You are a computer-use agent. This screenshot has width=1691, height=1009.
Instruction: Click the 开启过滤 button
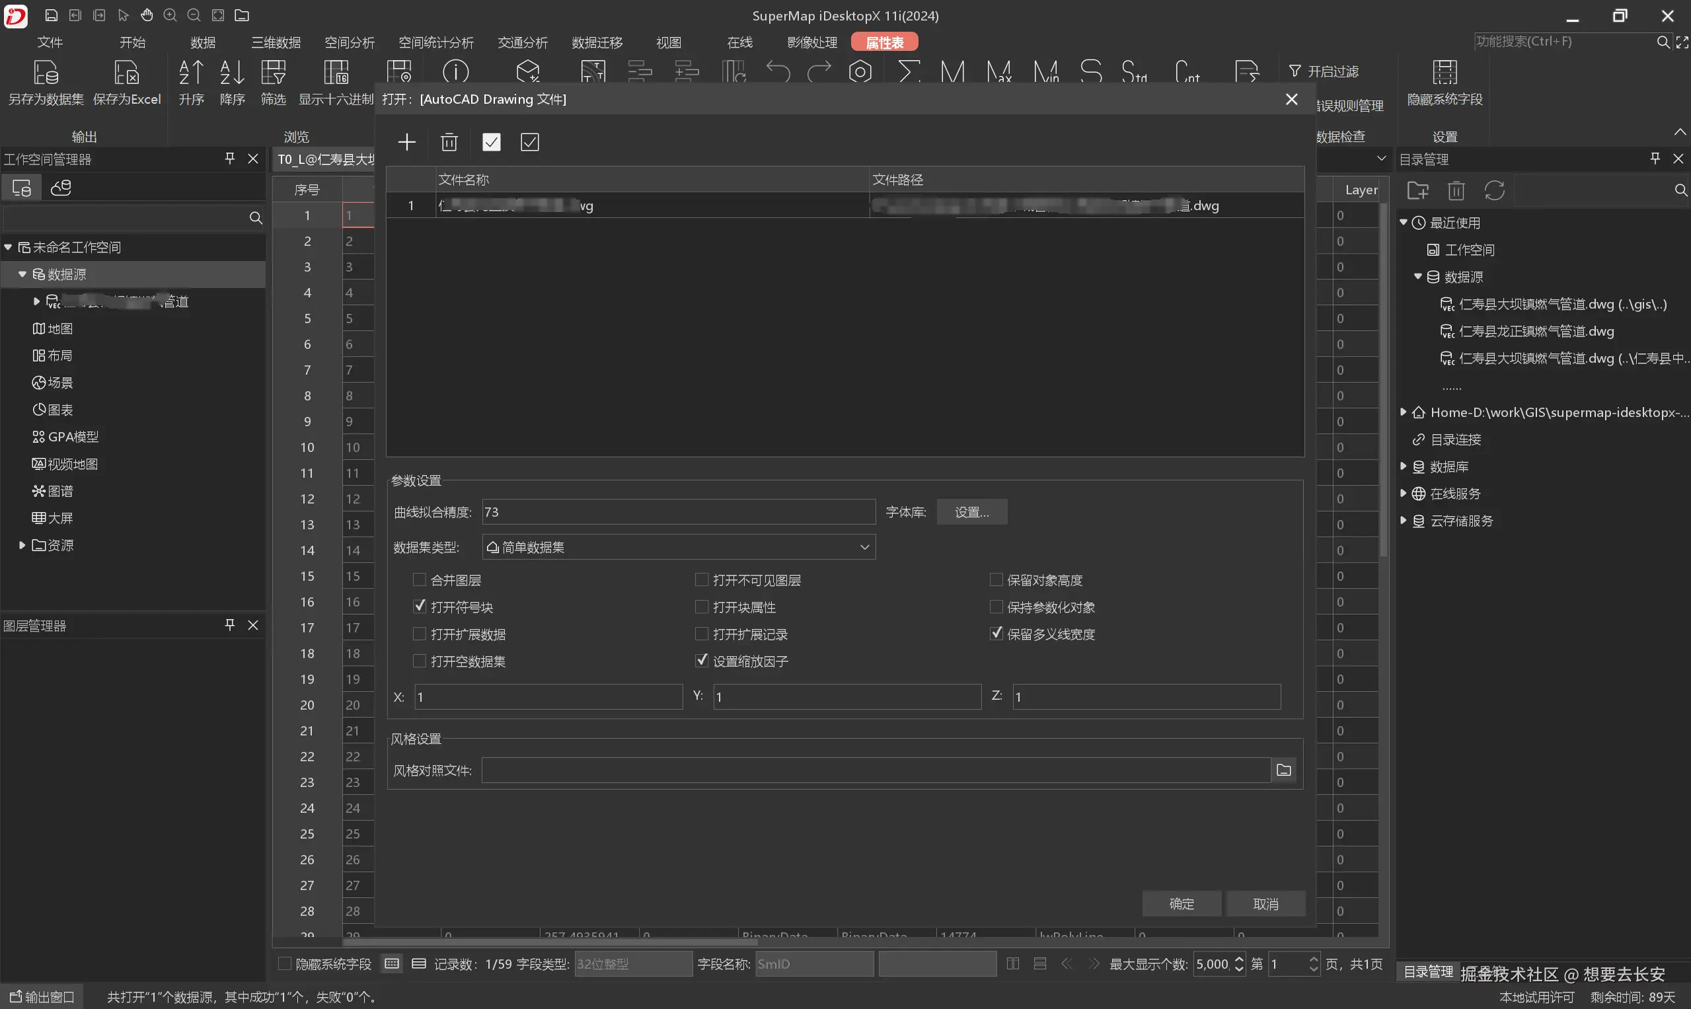[x=1324, y=71]
